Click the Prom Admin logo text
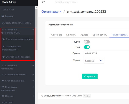Screen dimensions: 129x104 [9, 2]
